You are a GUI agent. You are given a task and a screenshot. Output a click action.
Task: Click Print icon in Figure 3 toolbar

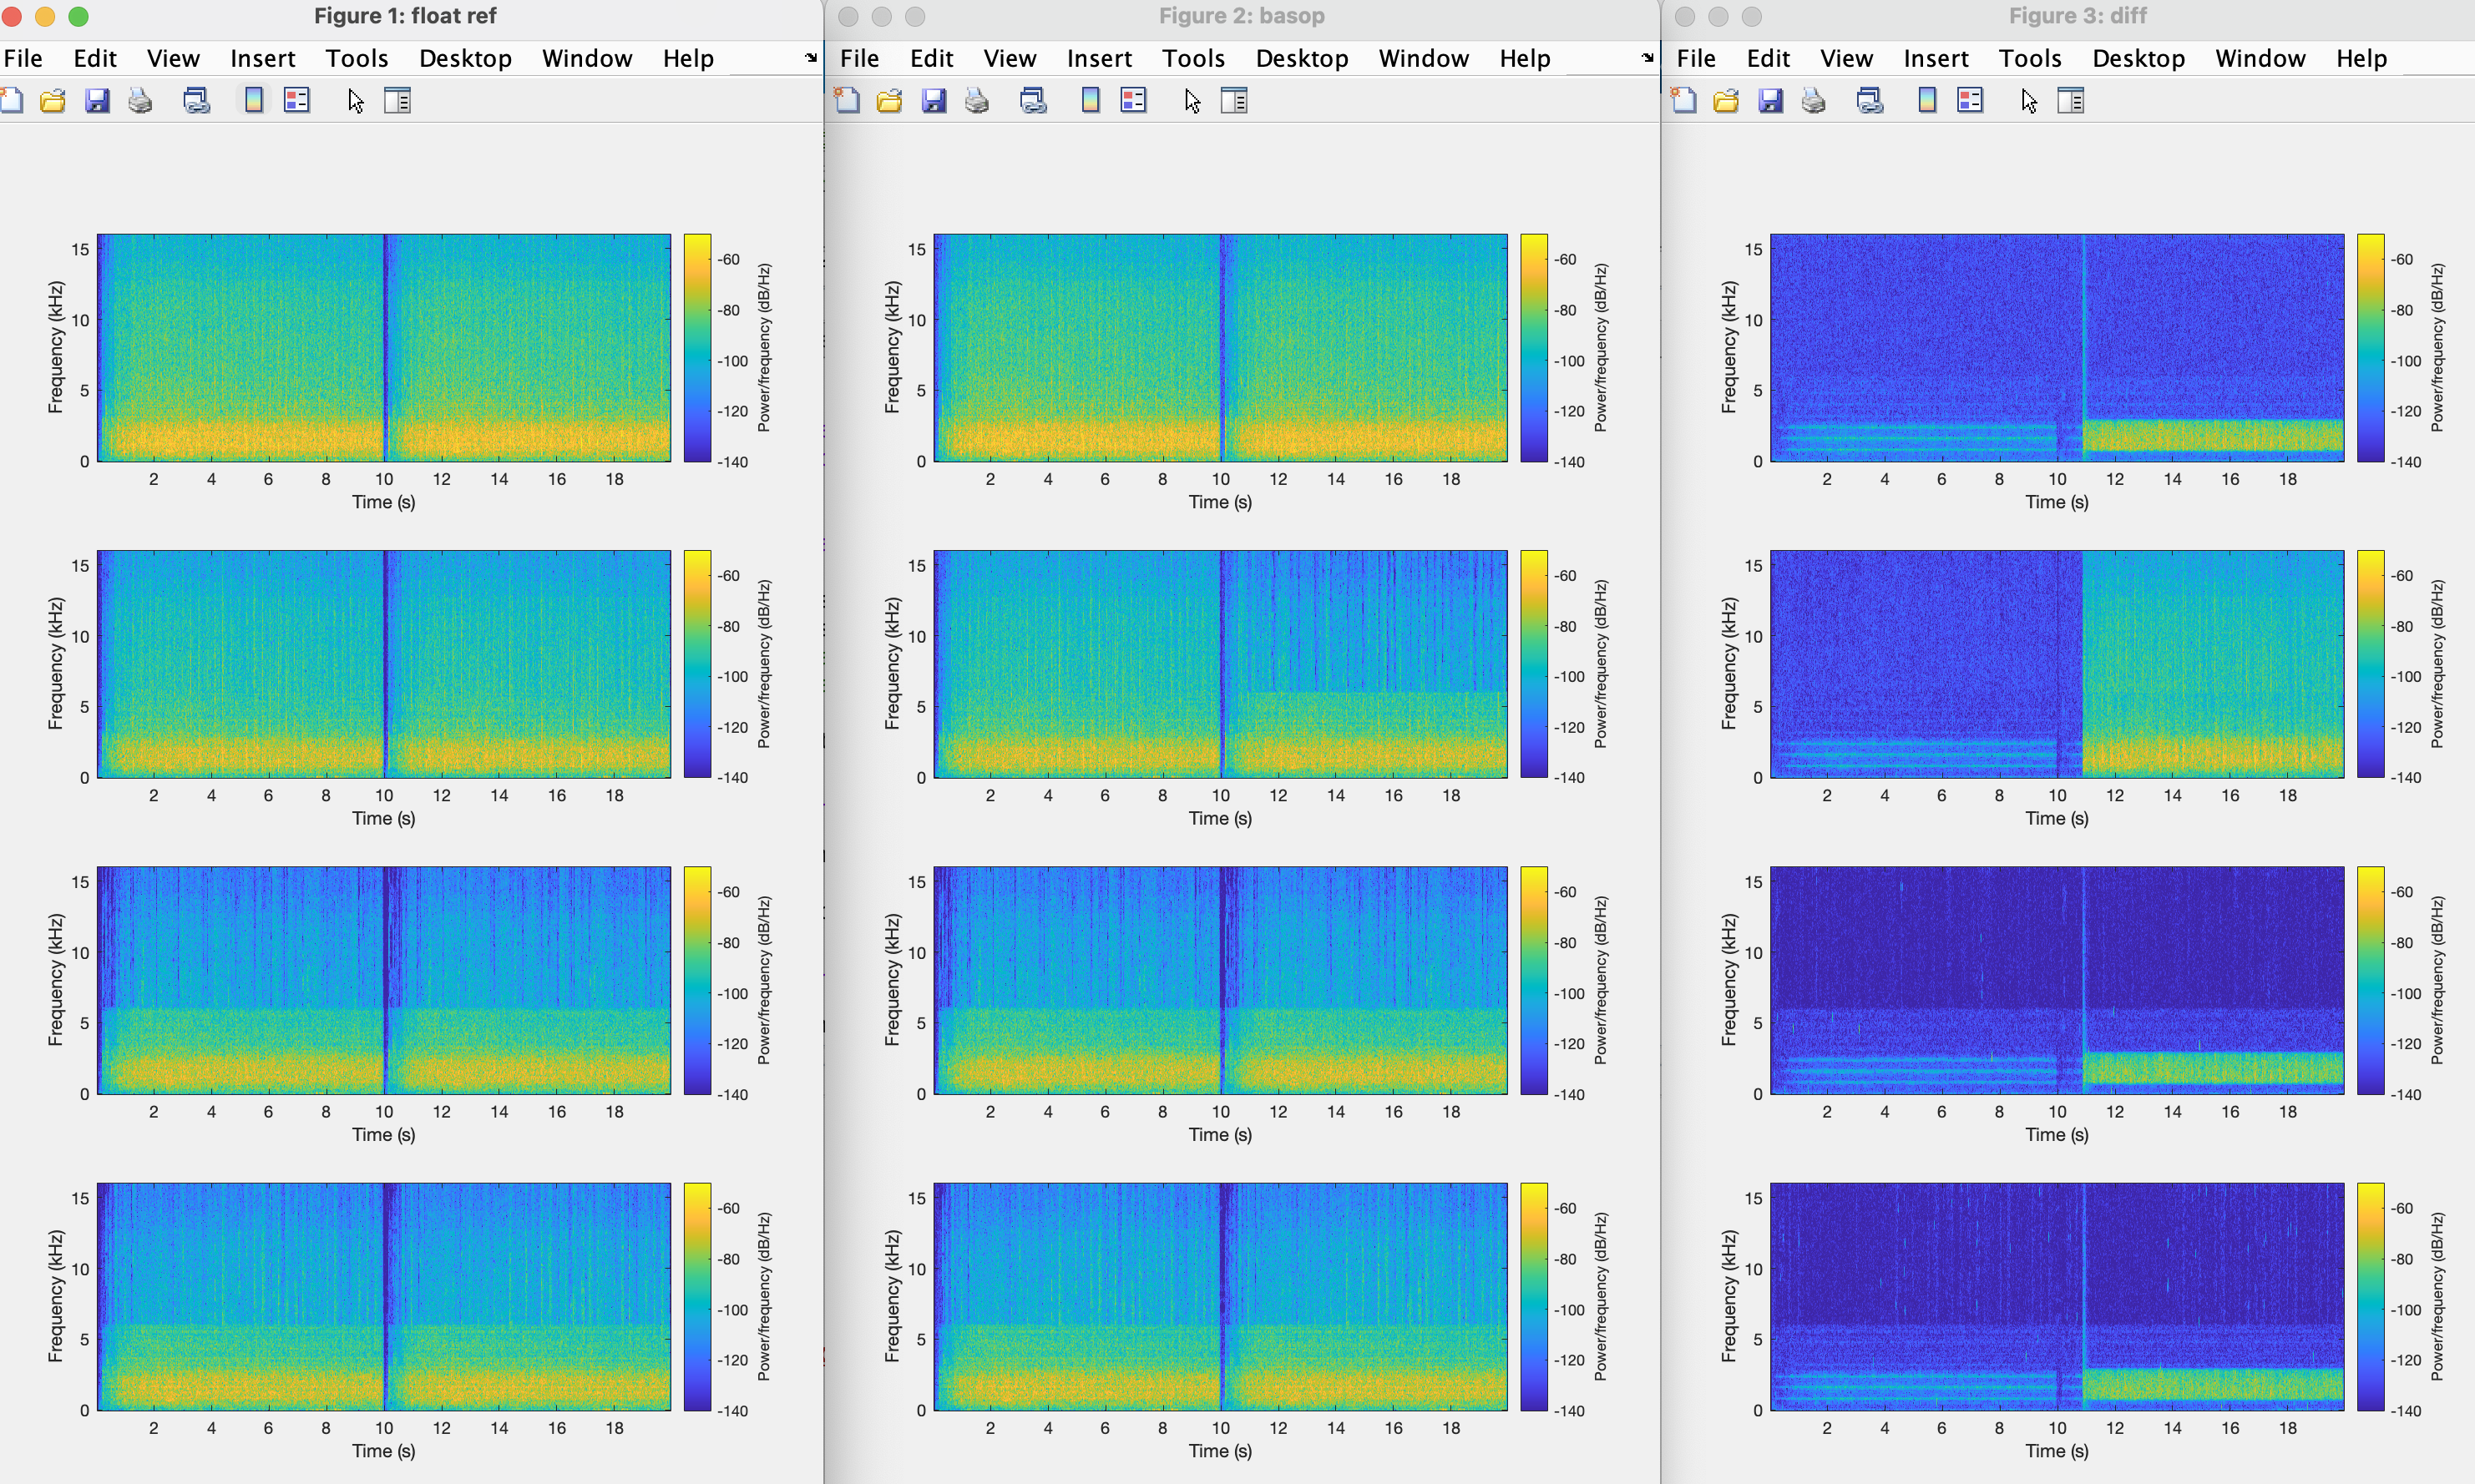[x=1814, y=100]
